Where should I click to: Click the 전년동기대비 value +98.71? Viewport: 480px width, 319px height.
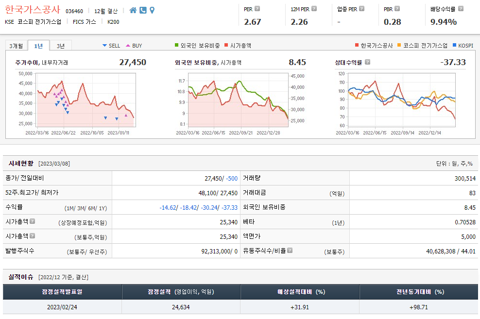[418, 307]
